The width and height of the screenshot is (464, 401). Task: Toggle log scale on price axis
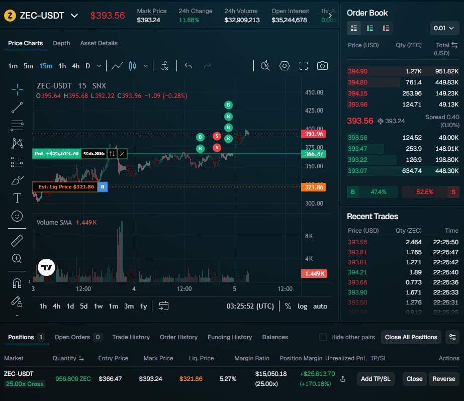303,306
